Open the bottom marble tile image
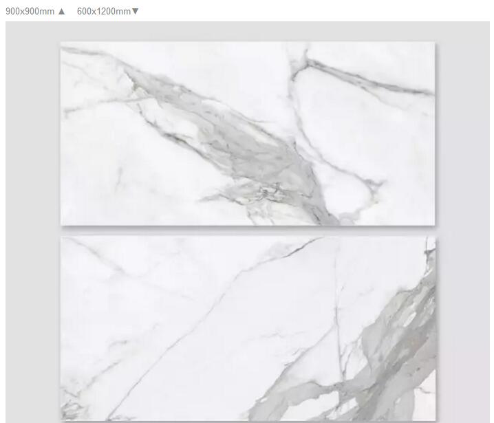 tap(248, 329)
